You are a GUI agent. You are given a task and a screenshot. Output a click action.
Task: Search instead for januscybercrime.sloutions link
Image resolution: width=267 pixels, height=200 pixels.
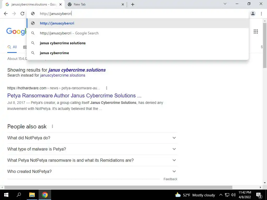tap(63, 75)
